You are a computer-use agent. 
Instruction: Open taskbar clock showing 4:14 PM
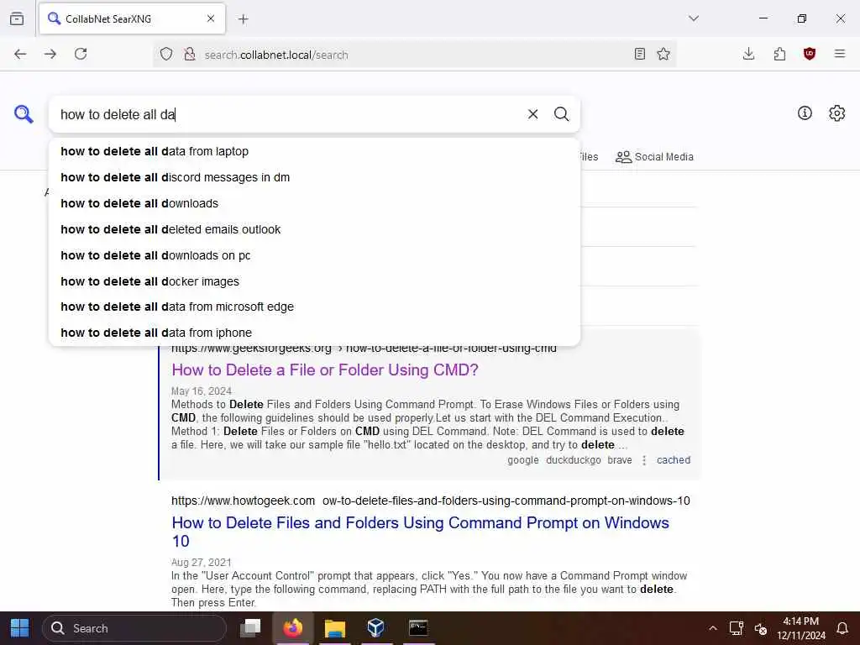pos(800,628)
